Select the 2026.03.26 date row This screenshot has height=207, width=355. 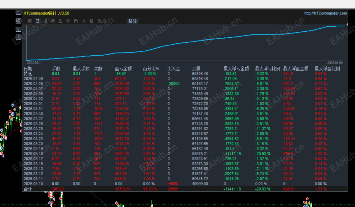(x=33, y=124)
